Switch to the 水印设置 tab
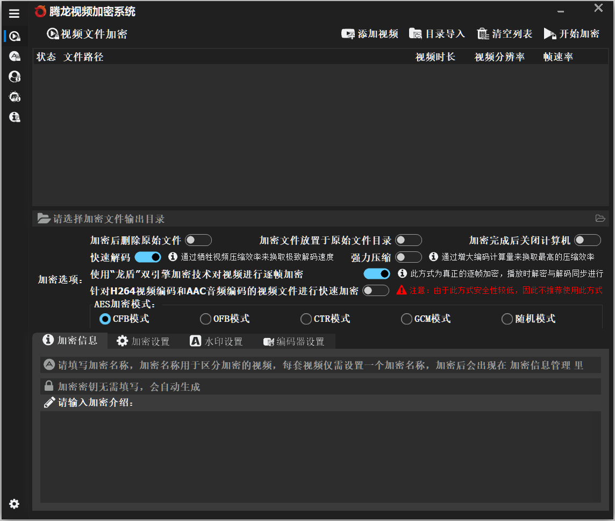This screenshot has width=615, height=521. (x=216, y=341)
